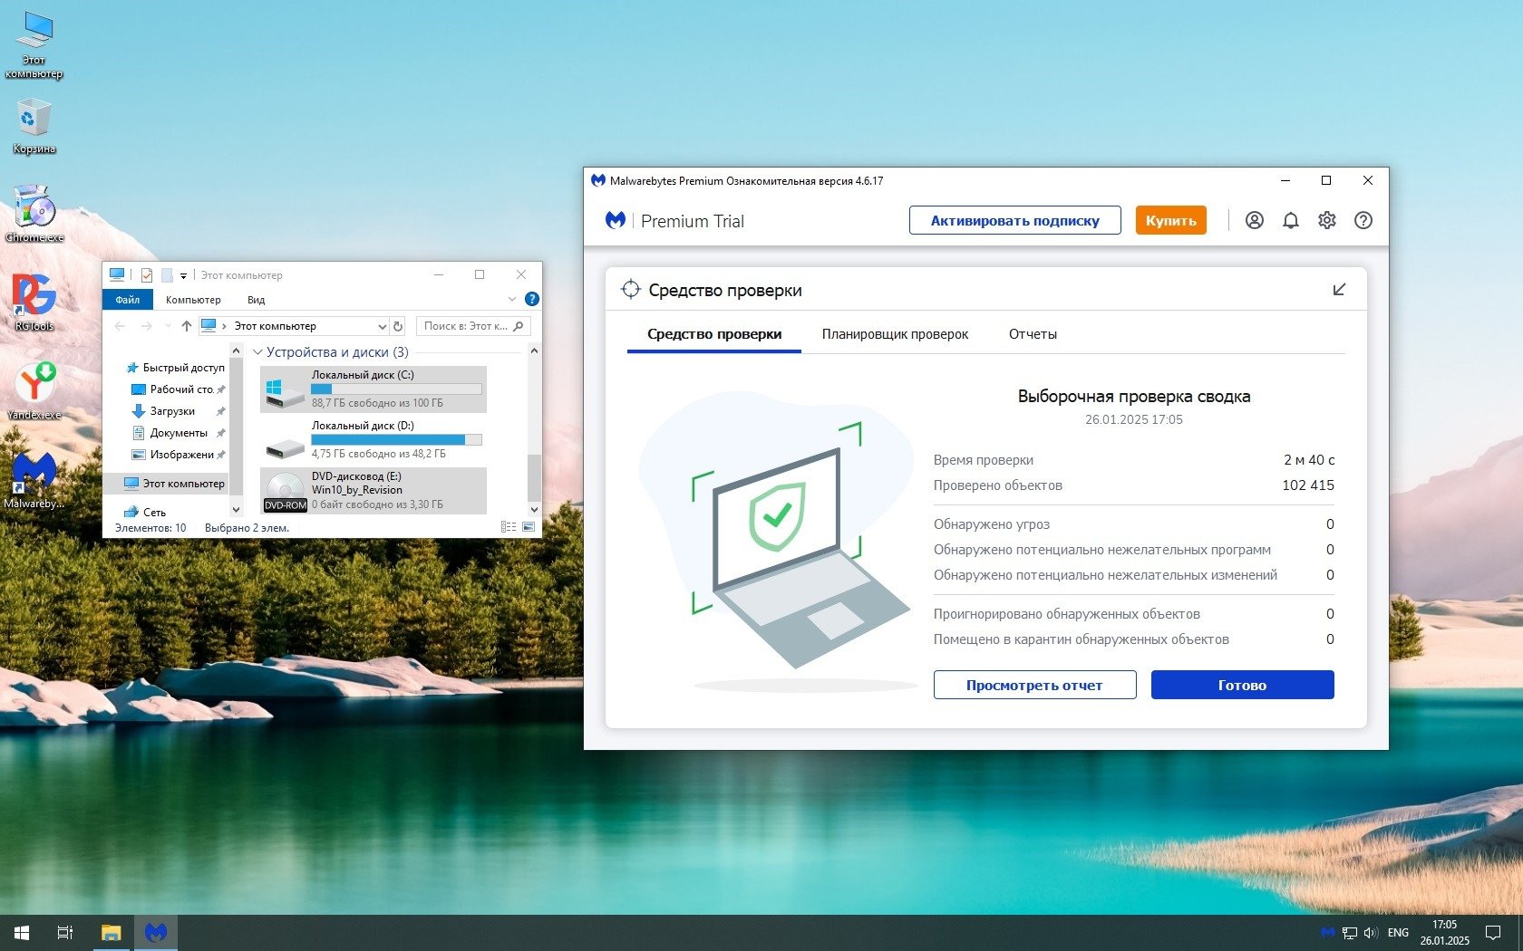Viewport: 1523px width, 951px height.
Task: Open the network tray icon
Action: click(x=1350, y=932)
